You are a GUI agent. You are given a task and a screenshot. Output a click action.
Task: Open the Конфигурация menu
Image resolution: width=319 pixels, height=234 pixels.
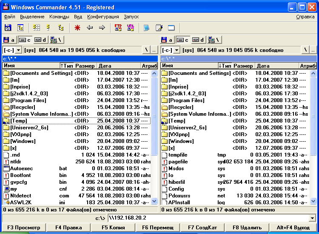[103, 17]
